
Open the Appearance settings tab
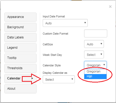click(x=20, y=17)
